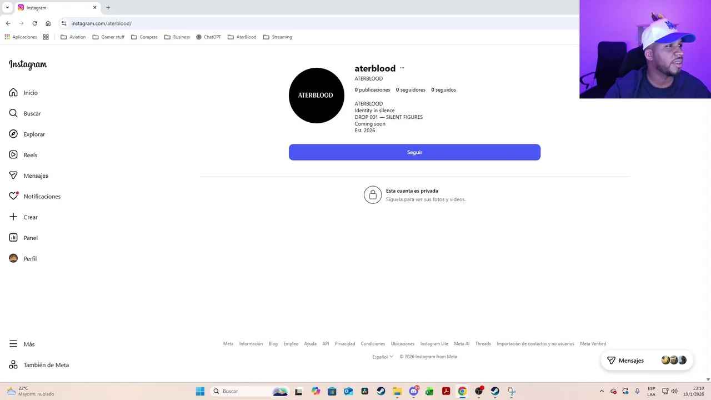This screenshot has height=400, width=711.
Task: Click the API footer link
Action: [x=326, y=344]
